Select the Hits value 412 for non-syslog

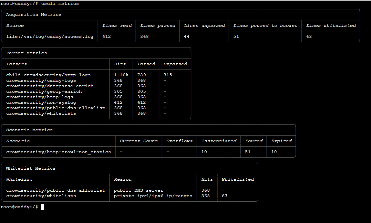pyautogui.click(x=118, y=102)
